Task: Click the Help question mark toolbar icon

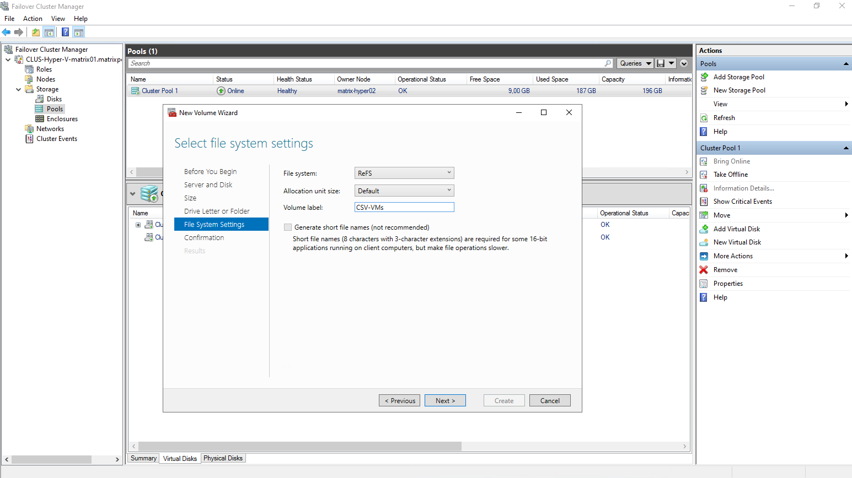Action: tap(65, 32)
